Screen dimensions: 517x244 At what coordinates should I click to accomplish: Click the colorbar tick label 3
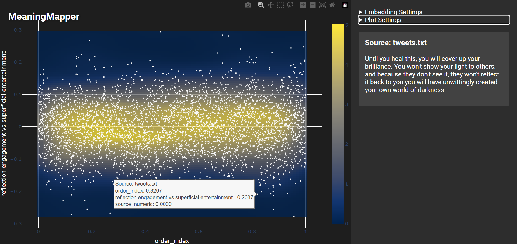(x=347, y=104)
